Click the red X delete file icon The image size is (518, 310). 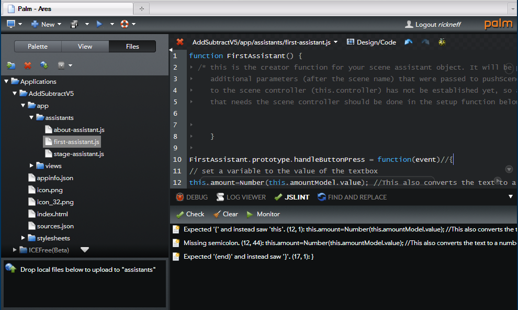28,65
